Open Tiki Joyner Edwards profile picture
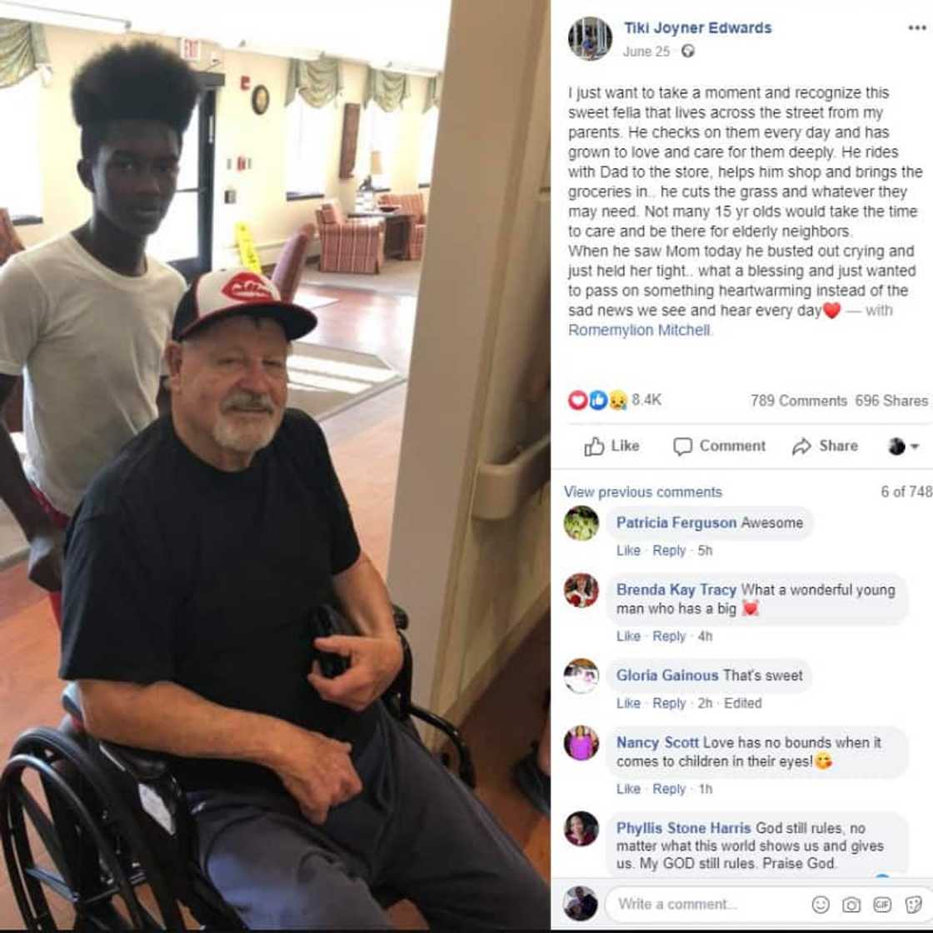Viewport: 933px width, 933px height. [x=590, y=38]
